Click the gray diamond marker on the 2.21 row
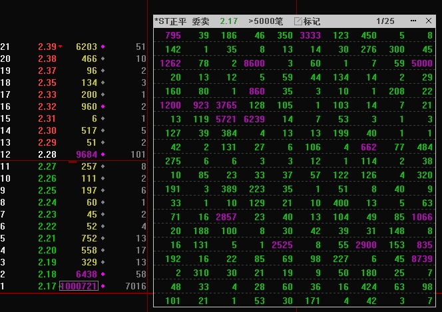 103,238
